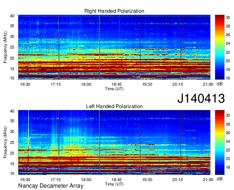Click 30 dB value on Right Handed colorbar
This screenshot has height=190, width=234.
click(x=228, y=18)
